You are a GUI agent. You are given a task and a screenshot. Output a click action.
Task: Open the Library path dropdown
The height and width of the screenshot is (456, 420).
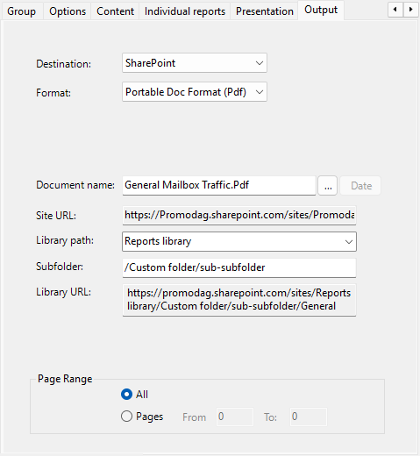[239, 241]
